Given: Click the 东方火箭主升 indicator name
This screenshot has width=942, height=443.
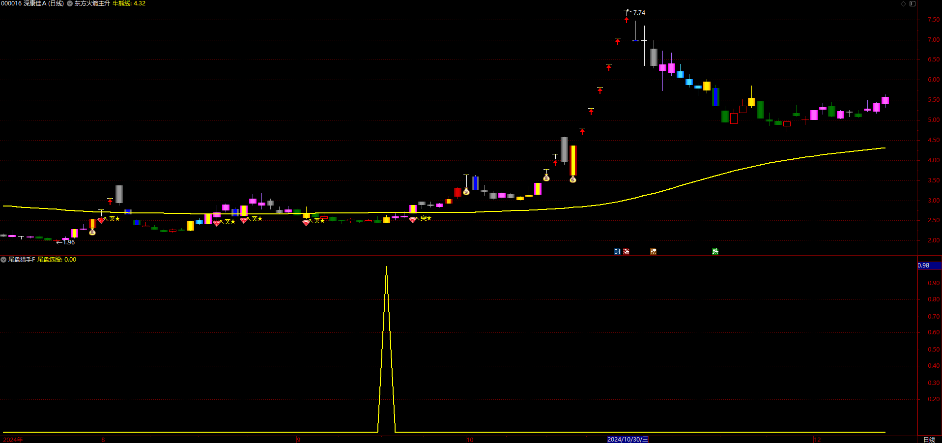Looking at the screenshot, I should 92,3.
